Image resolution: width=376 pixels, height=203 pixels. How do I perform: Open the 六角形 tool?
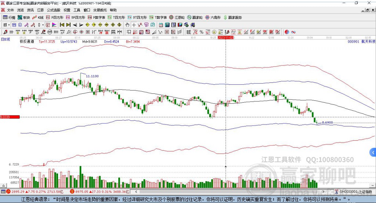[x=213, y=18]
